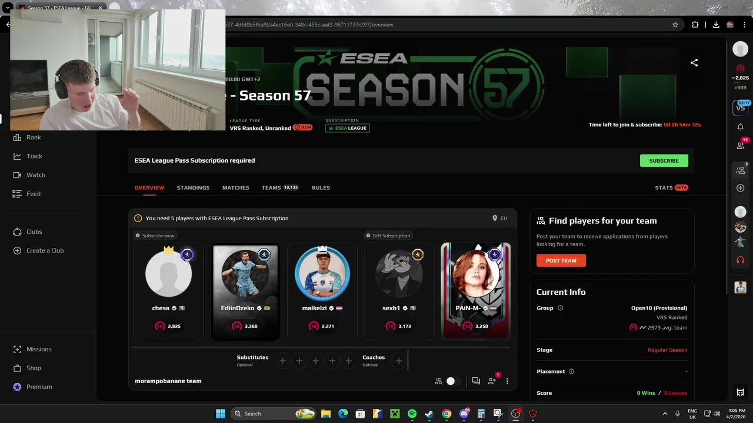Click the plus icon in right sidebar

tap(741, 188)
